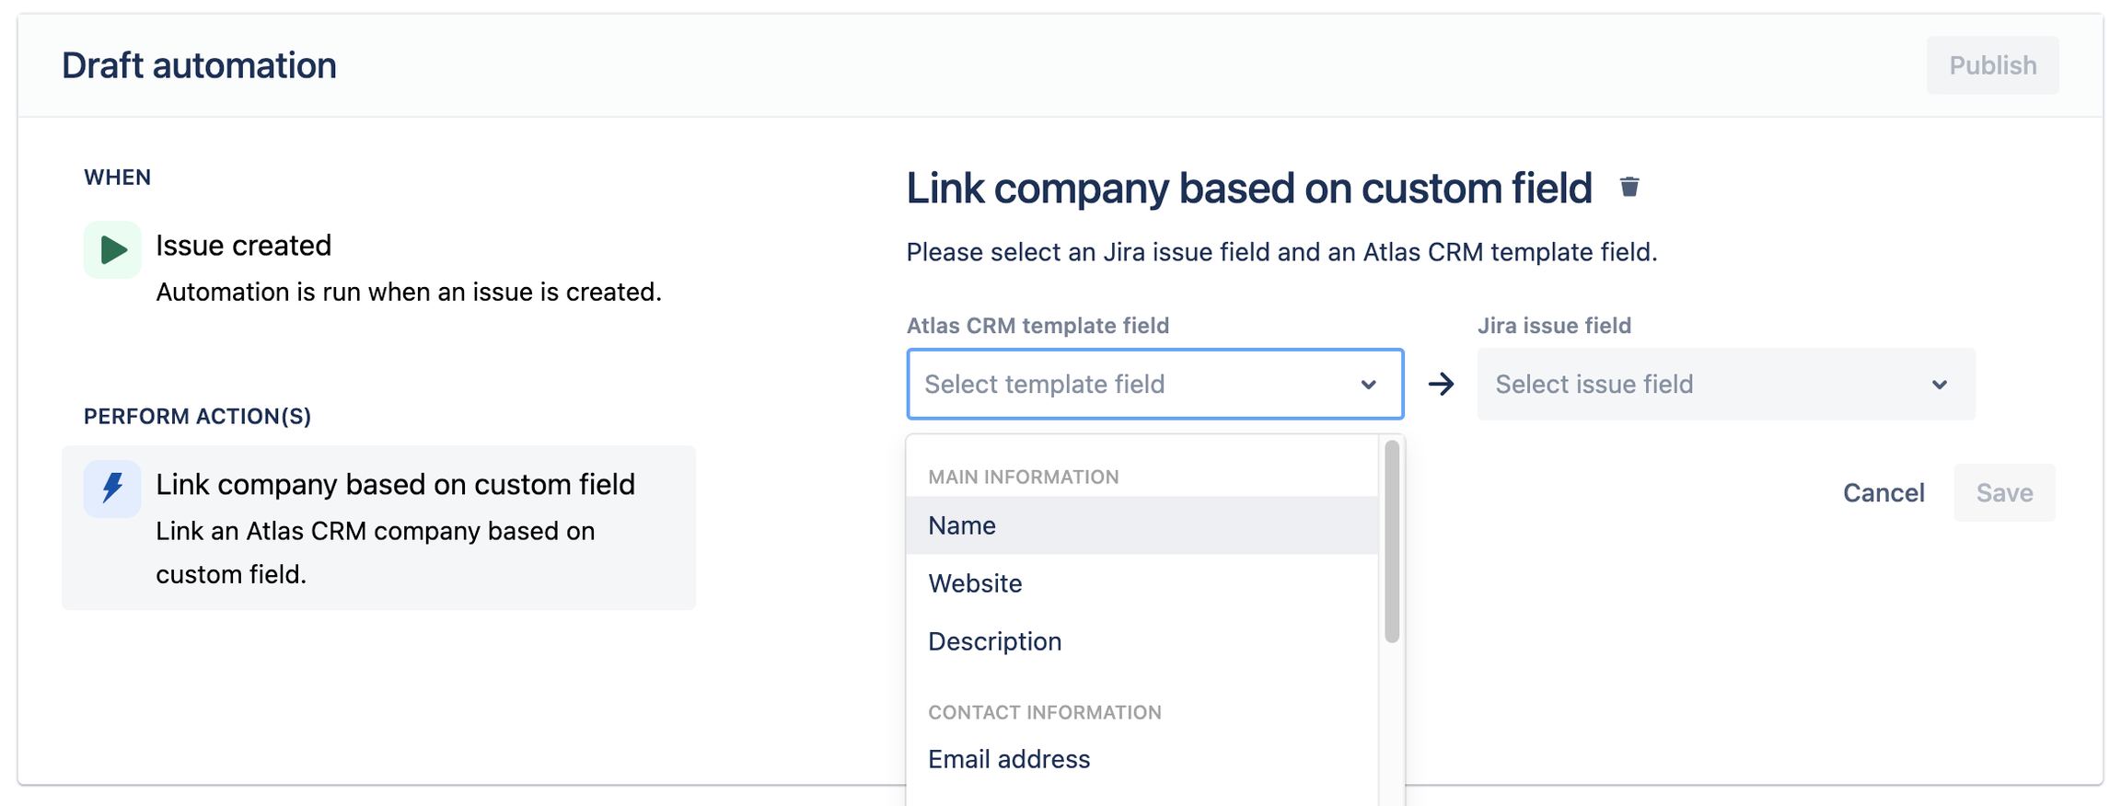This screenshot has height=806, width=2121.
Task: Click the blue lightning bolt action icon
Action: [112, 489]
